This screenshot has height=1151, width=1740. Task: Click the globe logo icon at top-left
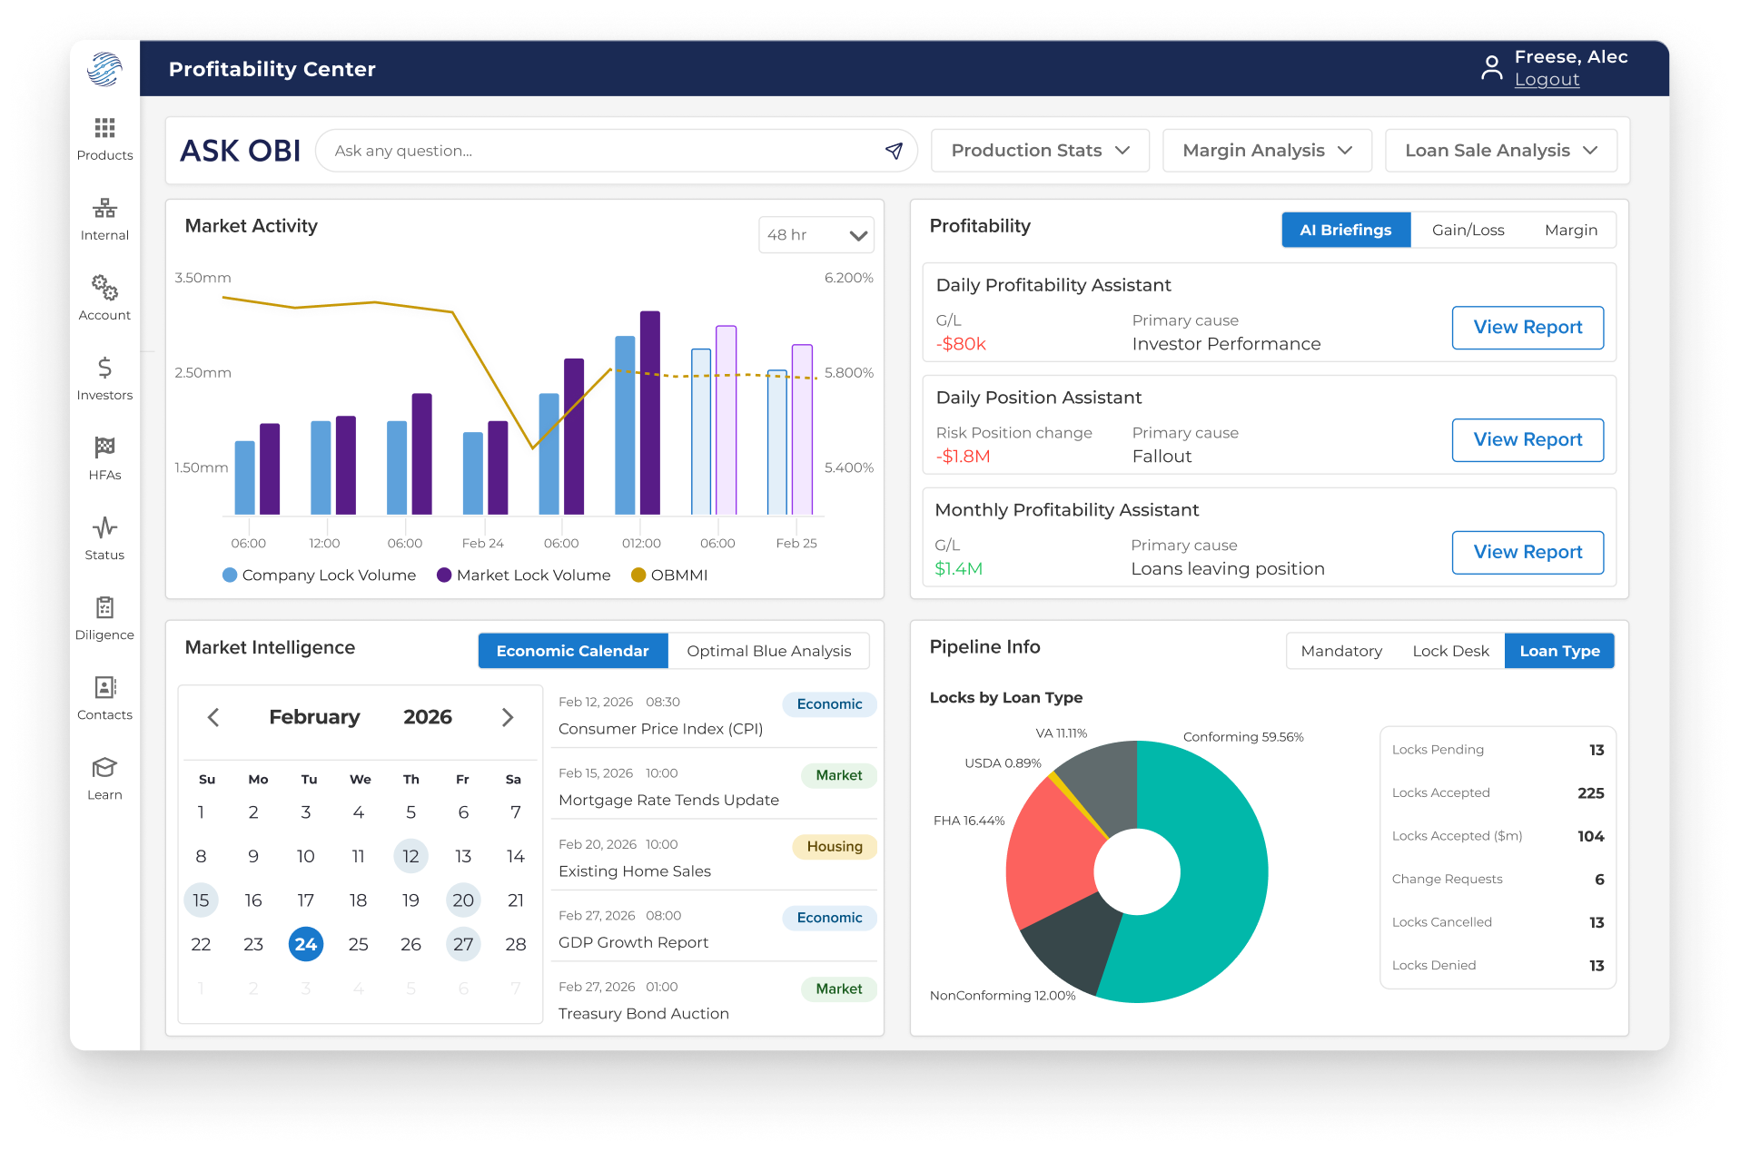click(104, 69)
